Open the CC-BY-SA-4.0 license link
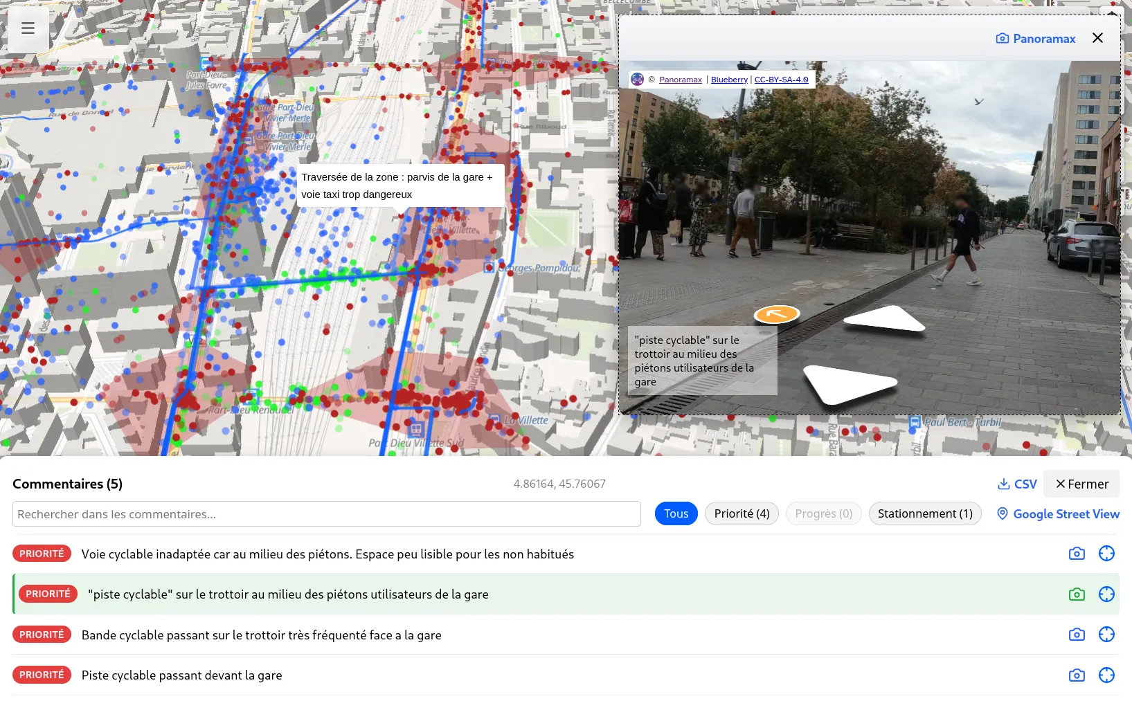The height and width of the screenshot is (701, 1132). pos(781,80)
